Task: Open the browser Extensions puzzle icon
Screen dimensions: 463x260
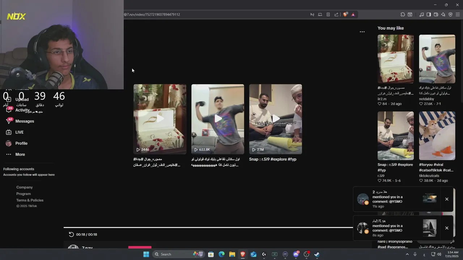Action: pos(403,14)
